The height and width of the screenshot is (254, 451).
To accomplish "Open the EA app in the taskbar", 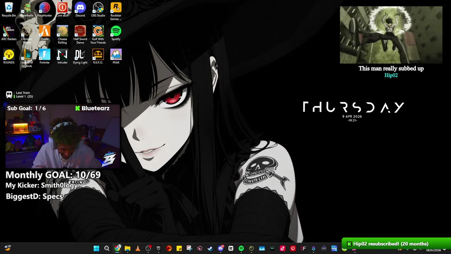I will pos(169,248).
